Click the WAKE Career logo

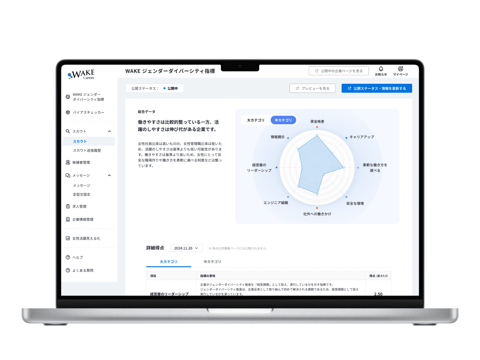81,74
